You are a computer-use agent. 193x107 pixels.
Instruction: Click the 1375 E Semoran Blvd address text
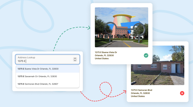(142, 90)
